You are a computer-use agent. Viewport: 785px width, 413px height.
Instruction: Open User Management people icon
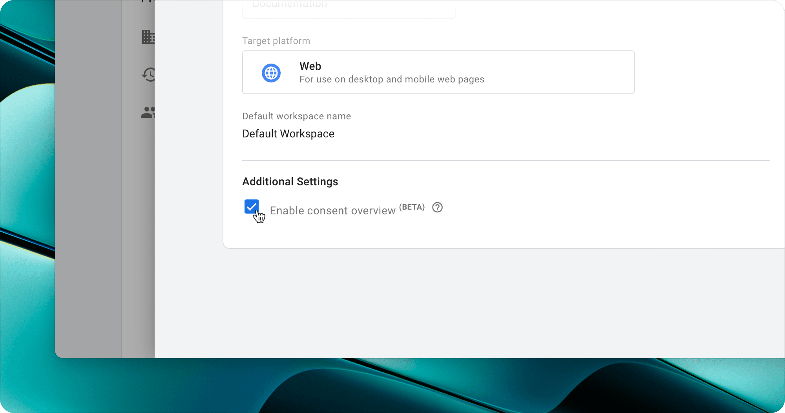pyautogui.click(x=148, y=113)
